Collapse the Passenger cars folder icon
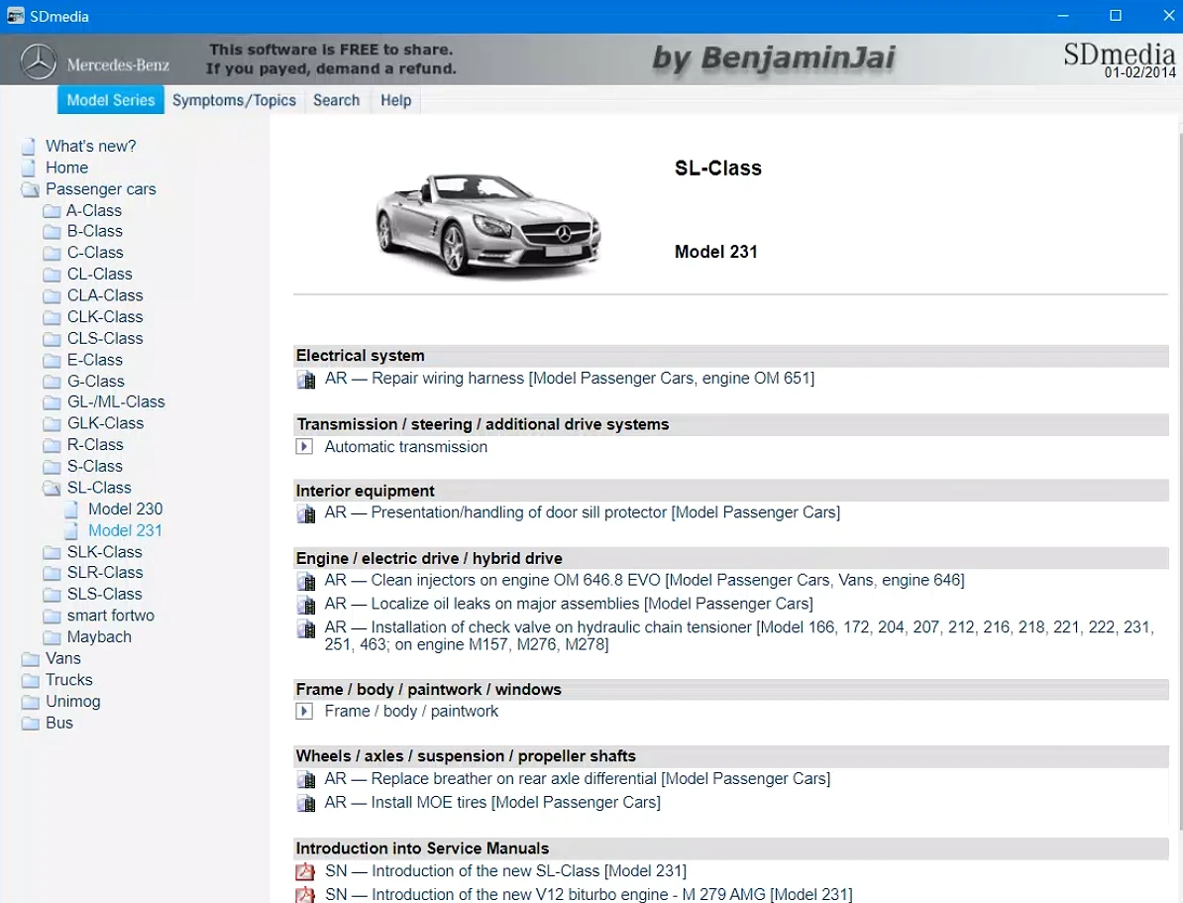This screenshot has height=903, width=1183. click(x=30, y=189)
